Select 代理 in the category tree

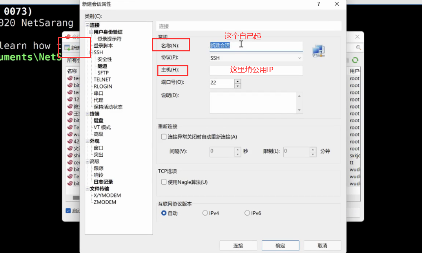point(98,100)
